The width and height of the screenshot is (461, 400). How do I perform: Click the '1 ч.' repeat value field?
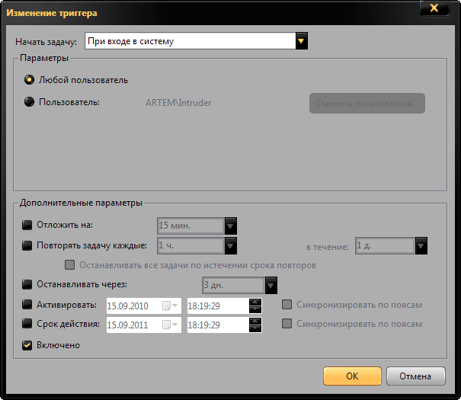click(191, 245)
